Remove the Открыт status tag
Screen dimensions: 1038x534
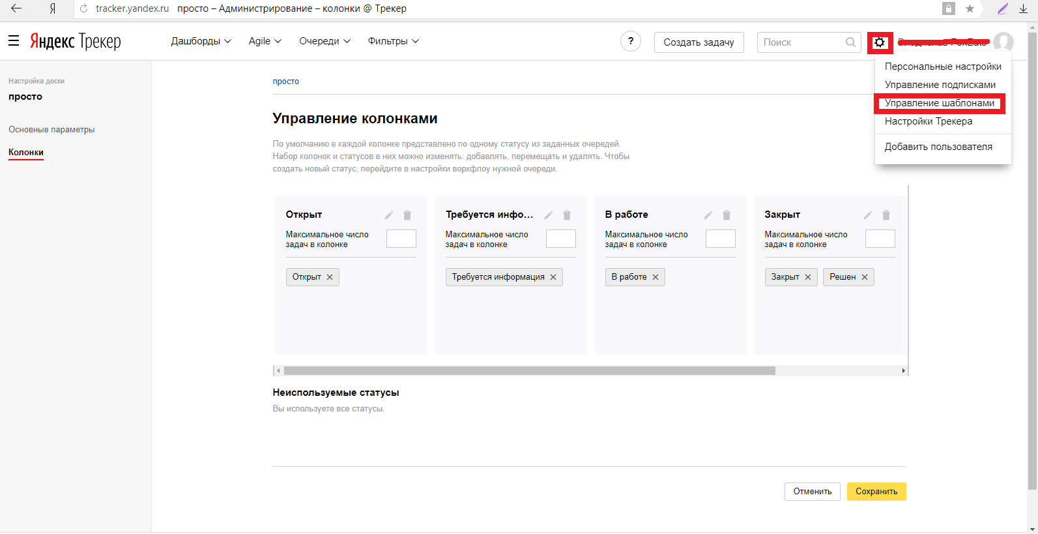pos(330,277)
